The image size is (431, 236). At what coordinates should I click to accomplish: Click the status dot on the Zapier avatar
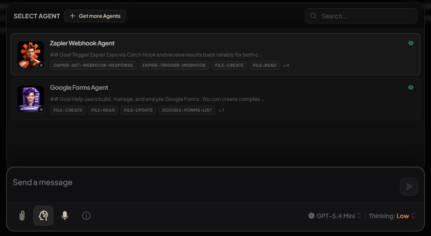point(41,65)
